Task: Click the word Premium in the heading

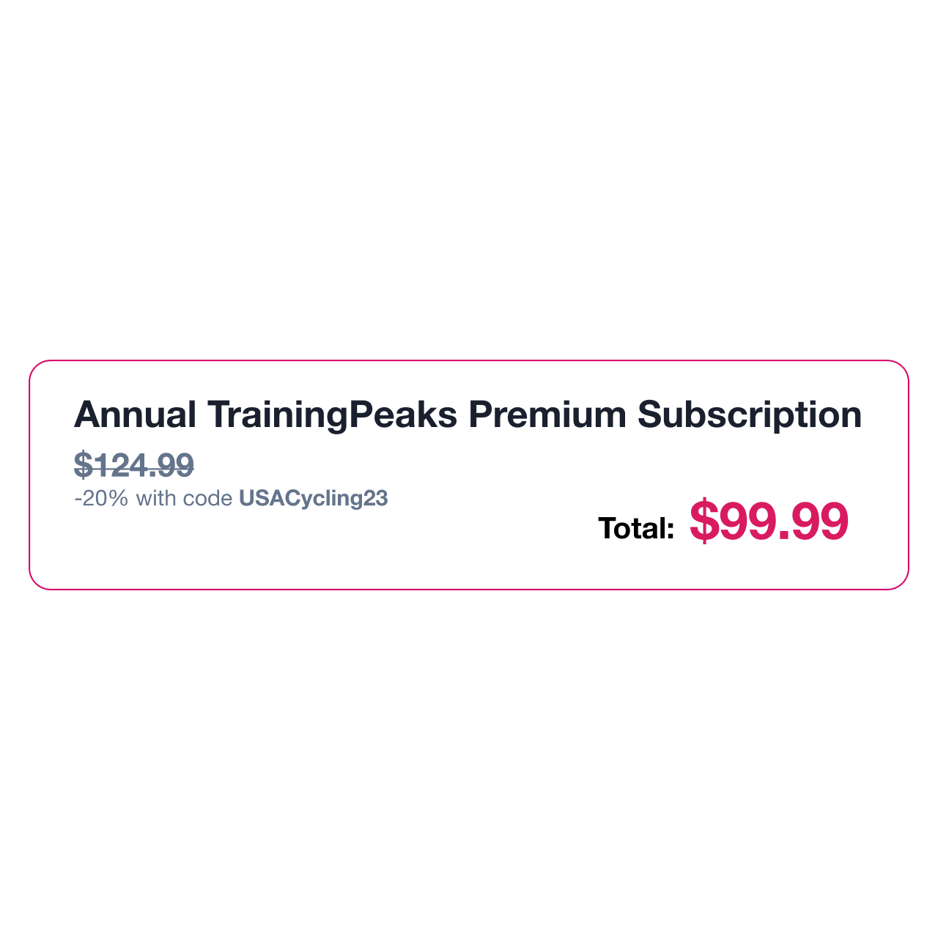Action: pos(547,415)
